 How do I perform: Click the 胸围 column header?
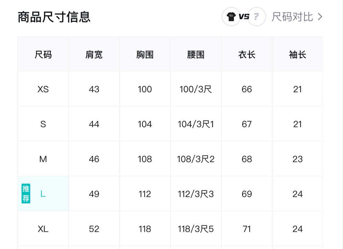[145, 55]
